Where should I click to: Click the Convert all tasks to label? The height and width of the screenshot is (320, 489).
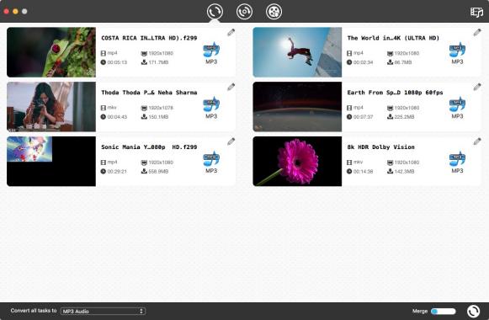click(x=34, y=311)
